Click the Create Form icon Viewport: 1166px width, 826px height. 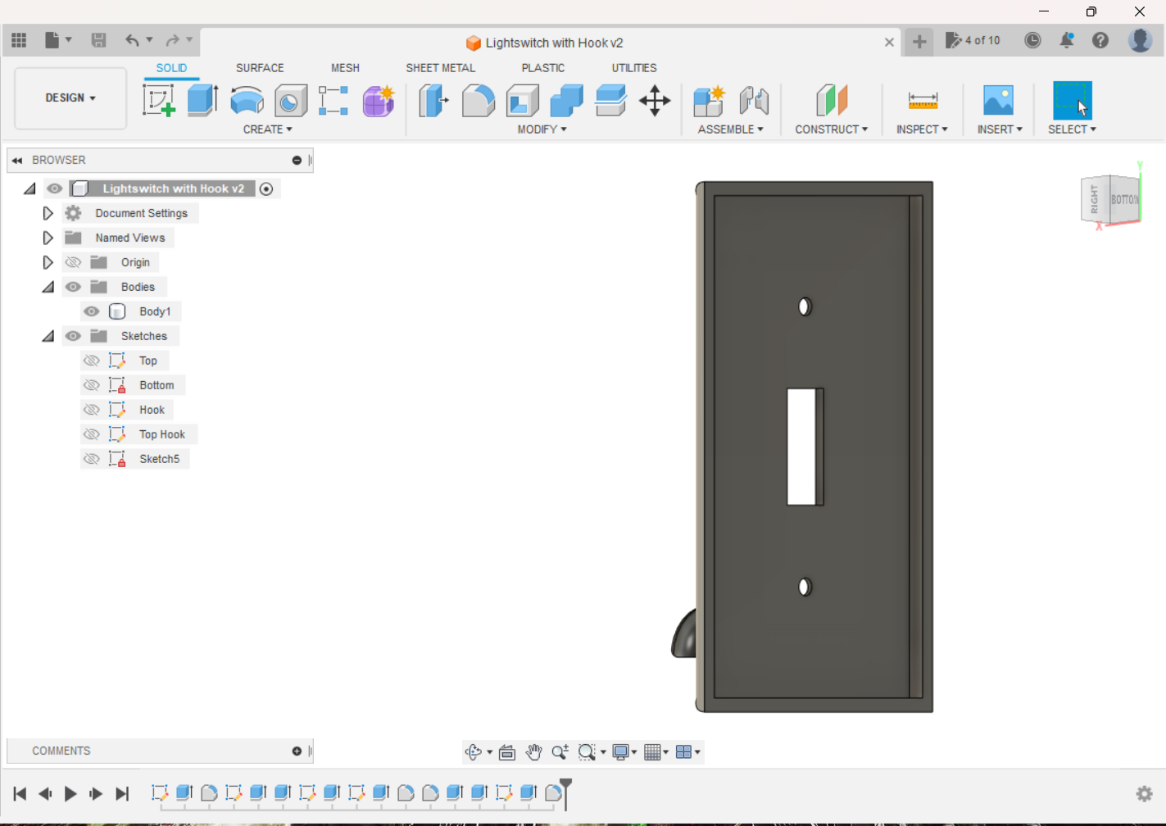379,101
